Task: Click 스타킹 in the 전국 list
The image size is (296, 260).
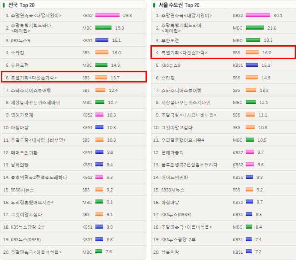Action: 17,52
